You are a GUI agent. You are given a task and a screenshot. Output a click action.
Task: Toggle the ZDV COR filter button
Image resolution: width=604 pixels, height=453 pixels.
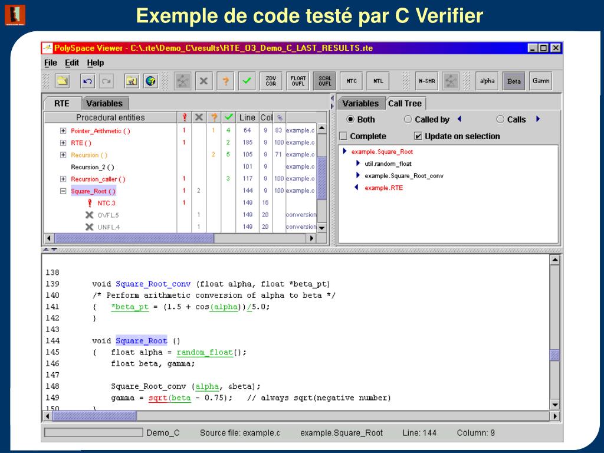point(271,81)
